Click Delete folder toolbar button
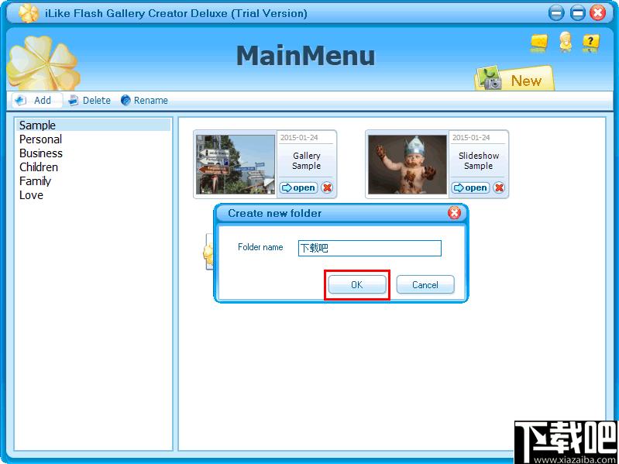Screen dimensions: 619x464 pos(89,100)
